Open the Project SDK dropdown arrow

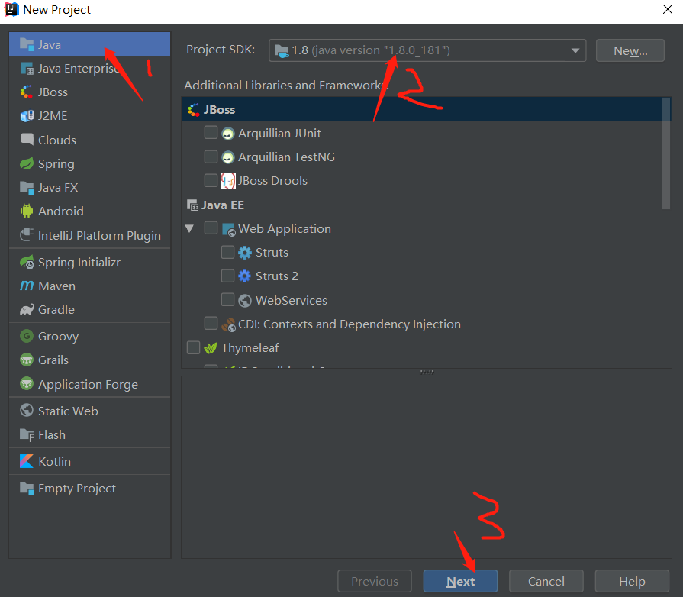[575, 50]
